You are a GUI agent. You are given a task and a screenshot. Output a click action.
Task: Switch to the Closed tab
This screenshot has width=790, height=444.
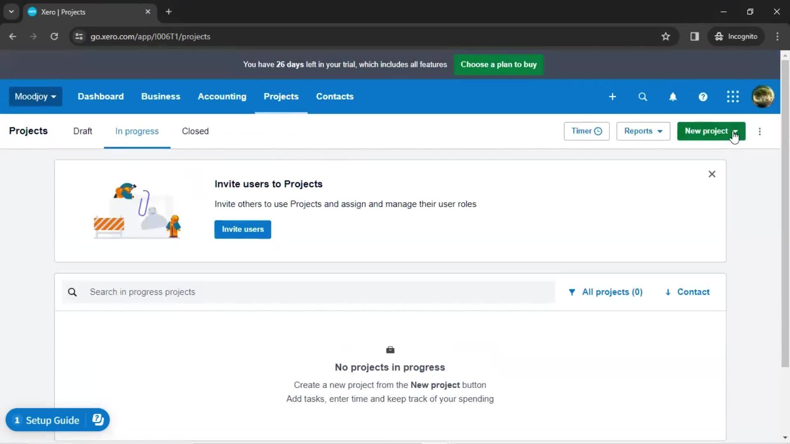tap(195, 131)
